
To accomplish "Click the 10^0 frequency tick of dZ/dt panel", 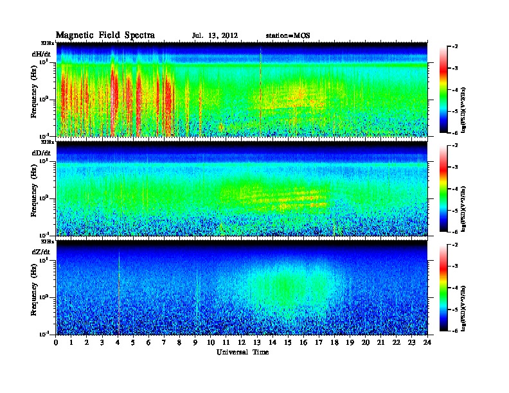I will point(43,297).
